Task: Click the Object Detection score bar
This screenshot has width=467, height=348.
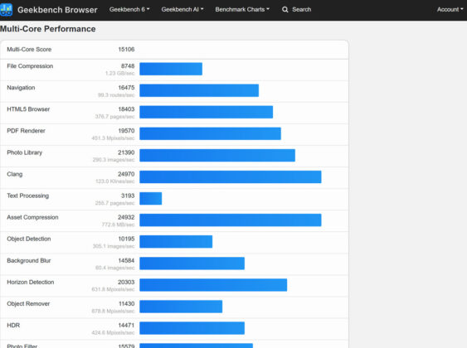Action: pos(176,241)
